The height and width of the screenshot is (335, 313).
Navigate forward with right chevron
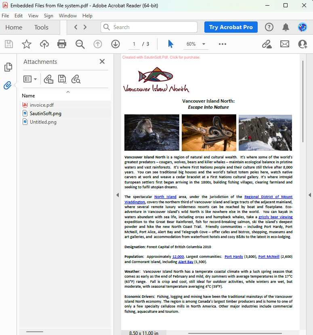point(85,27)
